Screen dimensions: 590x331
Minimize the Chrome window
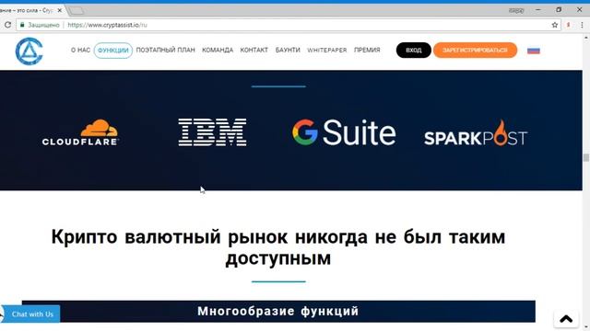538,10
